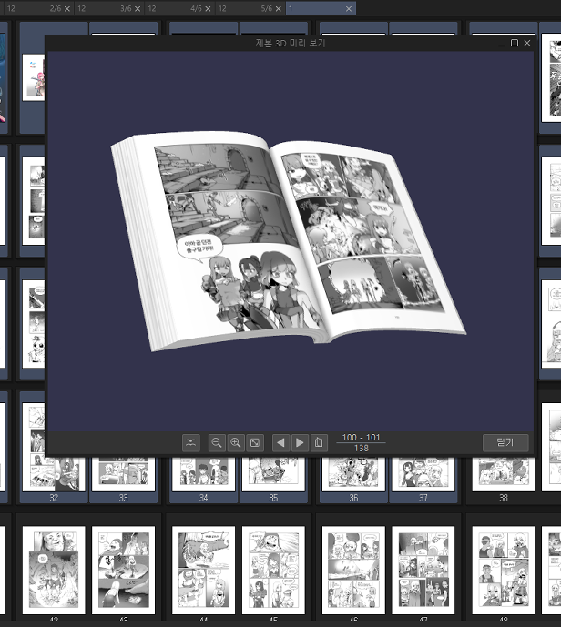Click the 138 total page count
This screenshot has width=561, height=627.
click(361, 449)
